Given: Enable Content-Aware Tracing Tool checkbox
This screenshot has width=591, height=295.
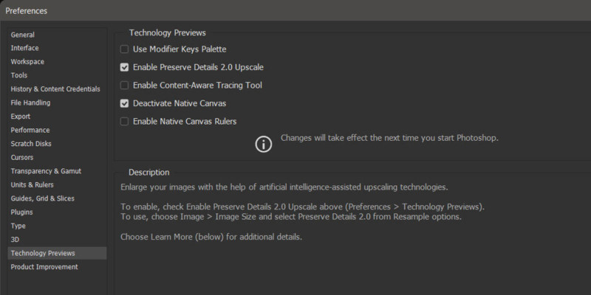Looking at the screenshot, I should (124, 86).
